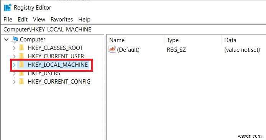Click the ab string value icon
Image resolution: width=266 pixels, height=140 pixels.
pyautogui.click(x=112, y=49)
